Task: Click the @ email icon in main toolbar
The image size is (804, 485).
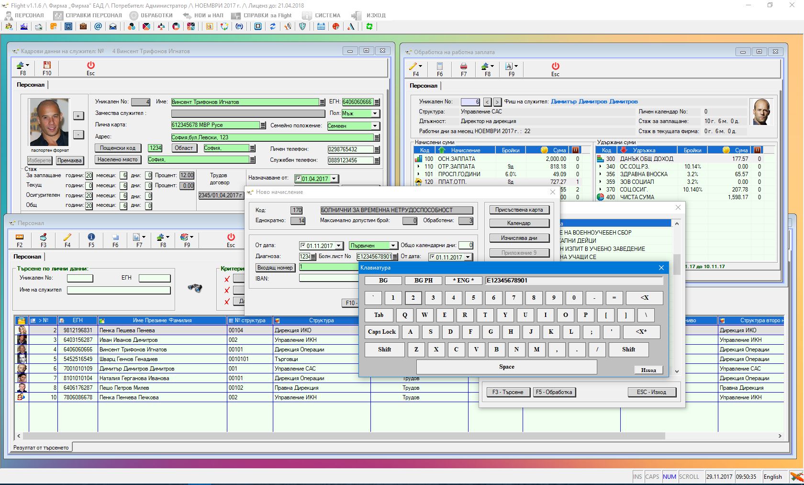Action: [x=98, y=26]
